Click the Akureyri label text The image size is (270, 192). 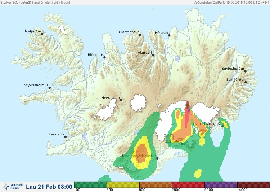pyautogui.click(x=145, y=53)
